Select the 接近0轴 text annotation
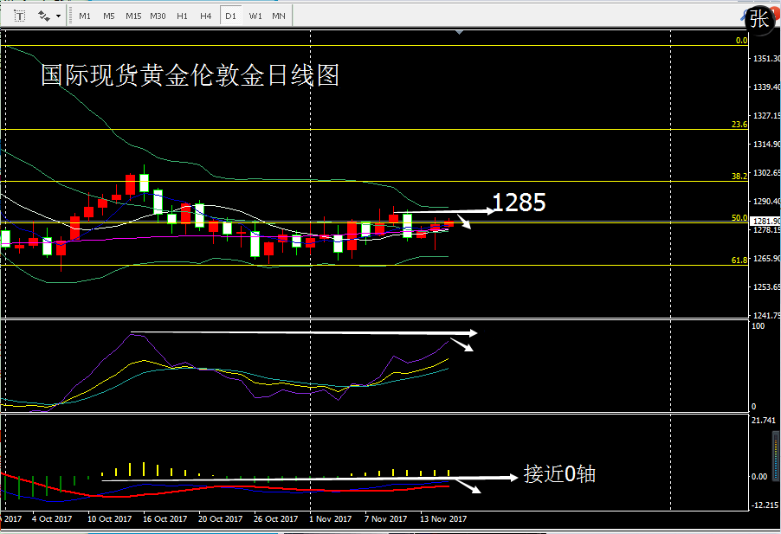Viewport: 781px width, 534px height. (559, 474)
